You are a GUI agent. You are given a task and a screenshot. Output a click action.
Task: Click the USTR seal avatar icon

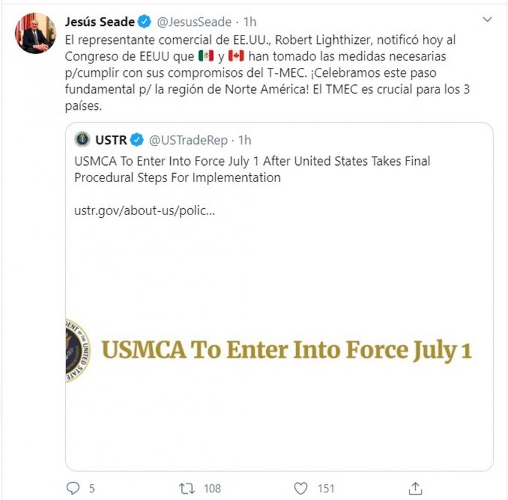82,139
